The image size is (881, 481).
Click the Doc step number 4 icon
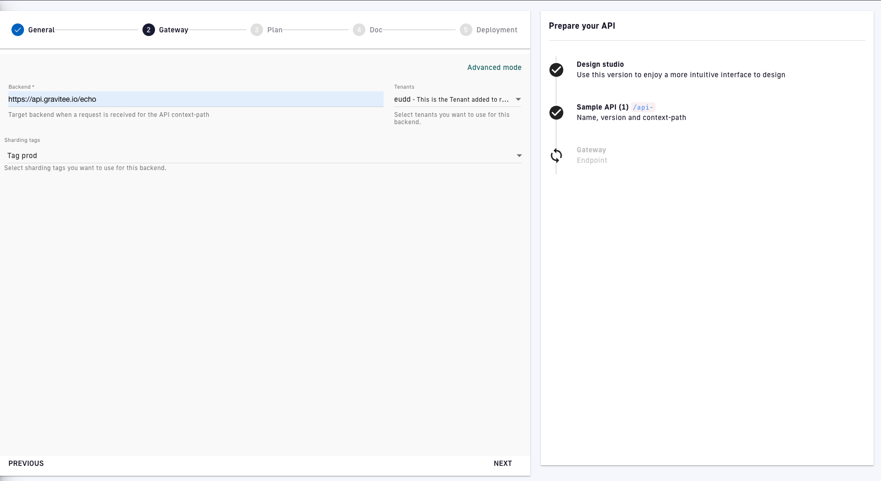click(x=359, y=30)
